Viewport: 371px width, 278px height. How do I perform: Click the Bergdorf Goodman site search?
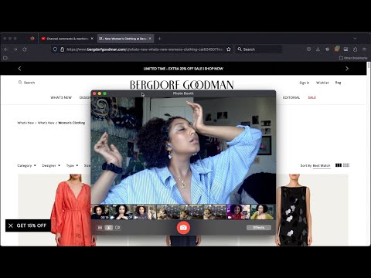click(x=26, y=83)
